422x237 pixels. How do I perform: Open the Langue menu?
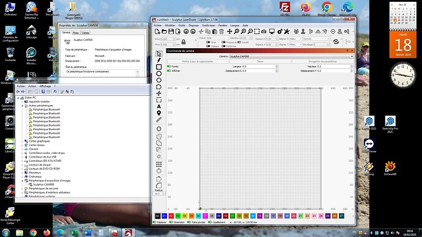235,25
